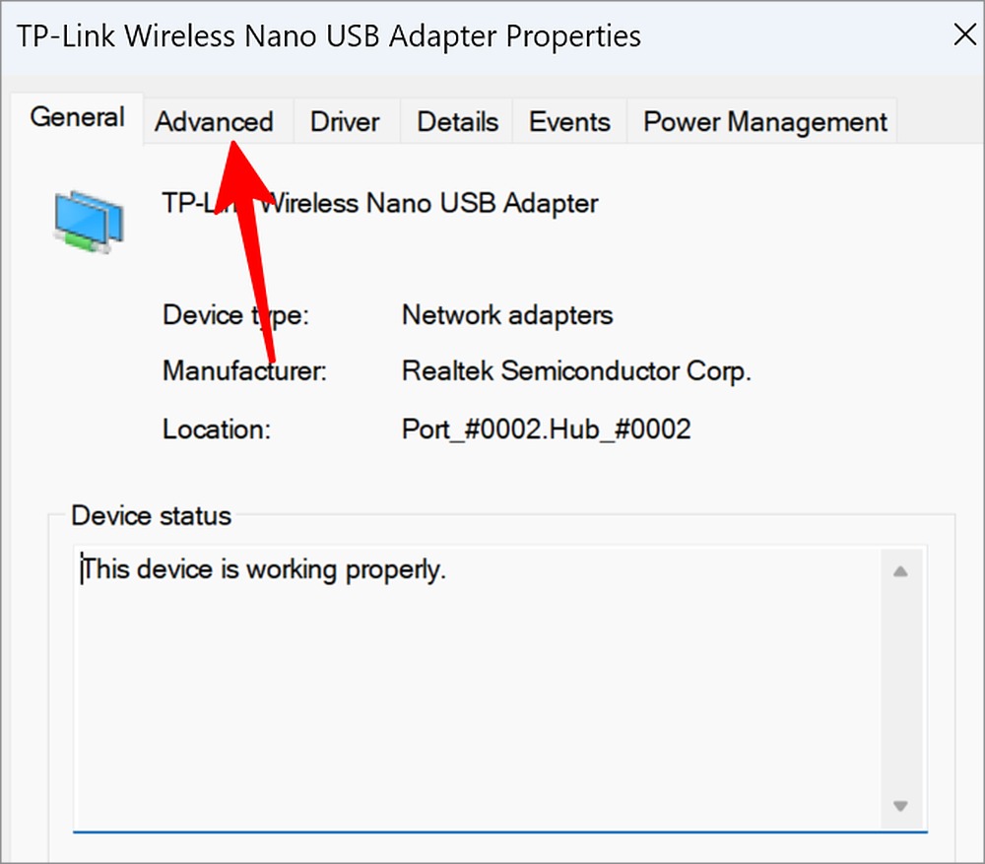This screenshot has width=985, height=864.
Task: Click the "Location:" label
Action: coord(216,430)
